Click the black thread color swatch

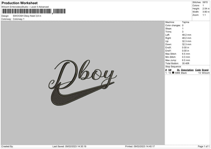coord(173,73)
